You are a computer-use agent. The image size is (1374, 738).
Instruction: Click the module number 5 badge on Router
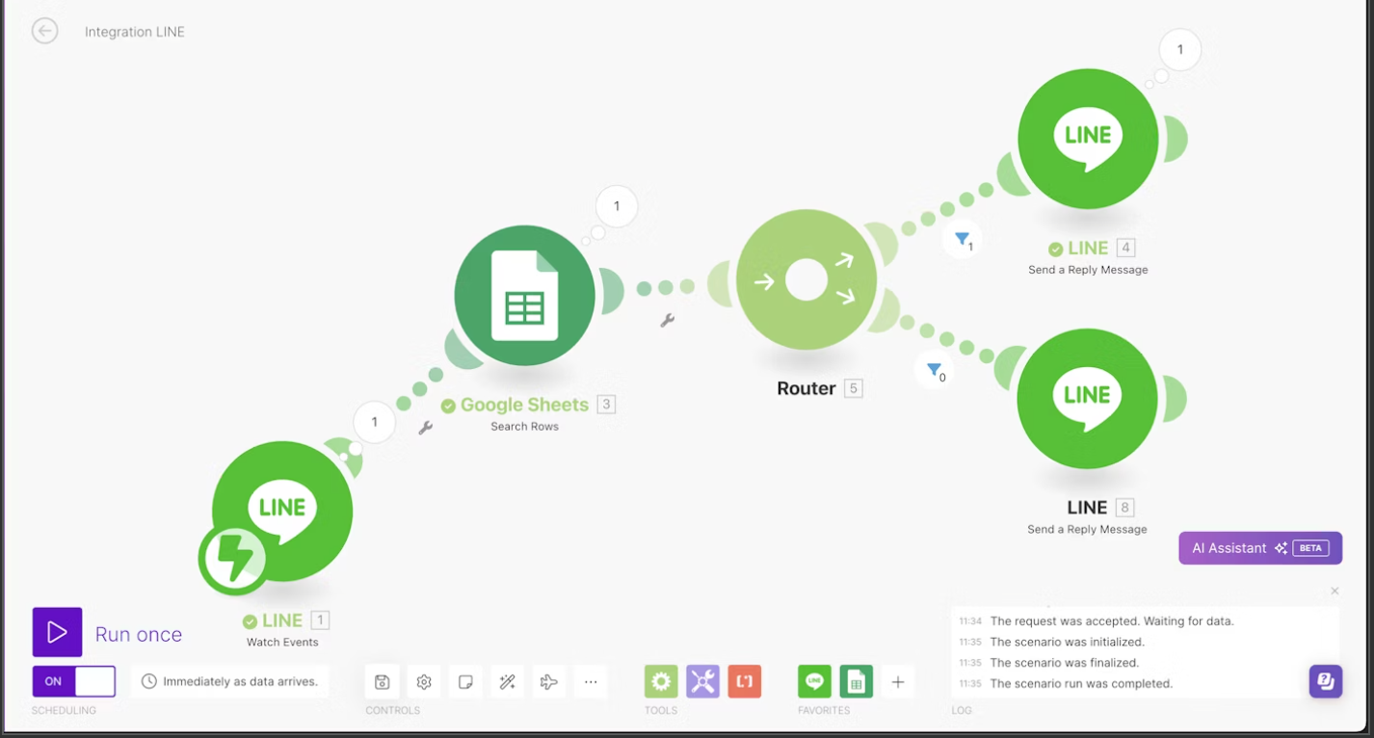tap(853, 388)
